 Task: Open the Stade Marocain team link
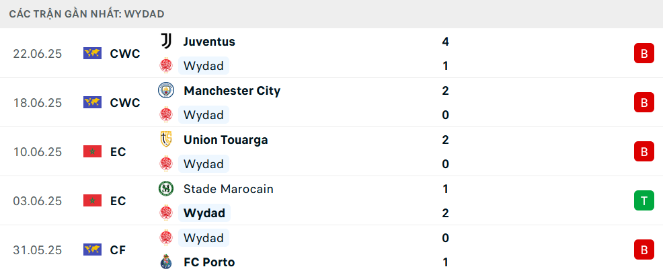229,189
